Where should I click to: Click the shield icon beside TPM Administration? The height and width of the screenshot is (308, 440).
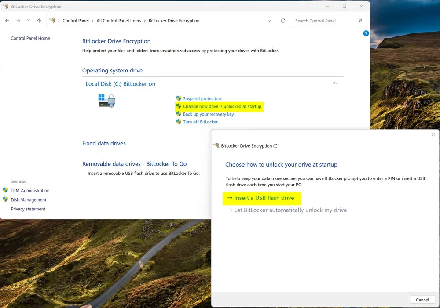[5, 190]
